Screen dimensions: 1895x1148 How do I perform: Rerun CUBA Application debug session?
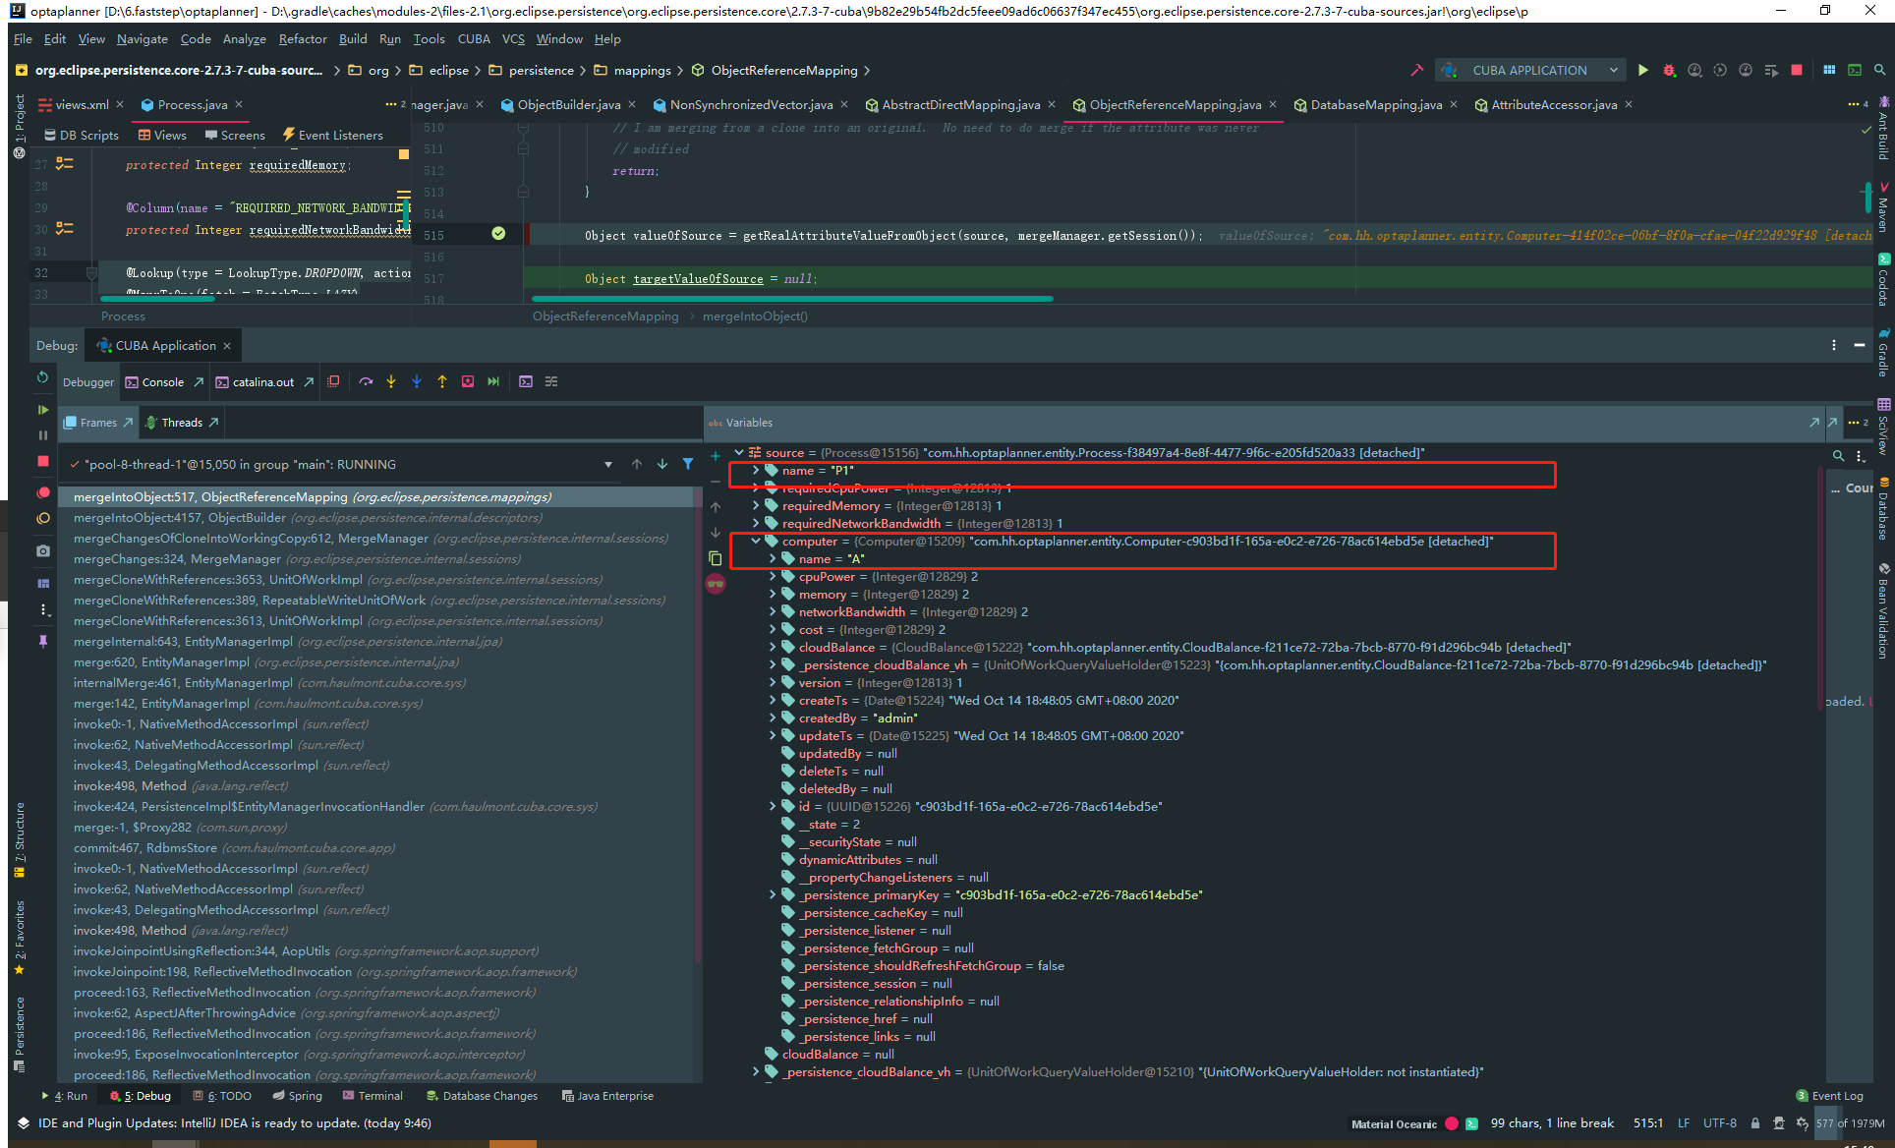(42, 377)
